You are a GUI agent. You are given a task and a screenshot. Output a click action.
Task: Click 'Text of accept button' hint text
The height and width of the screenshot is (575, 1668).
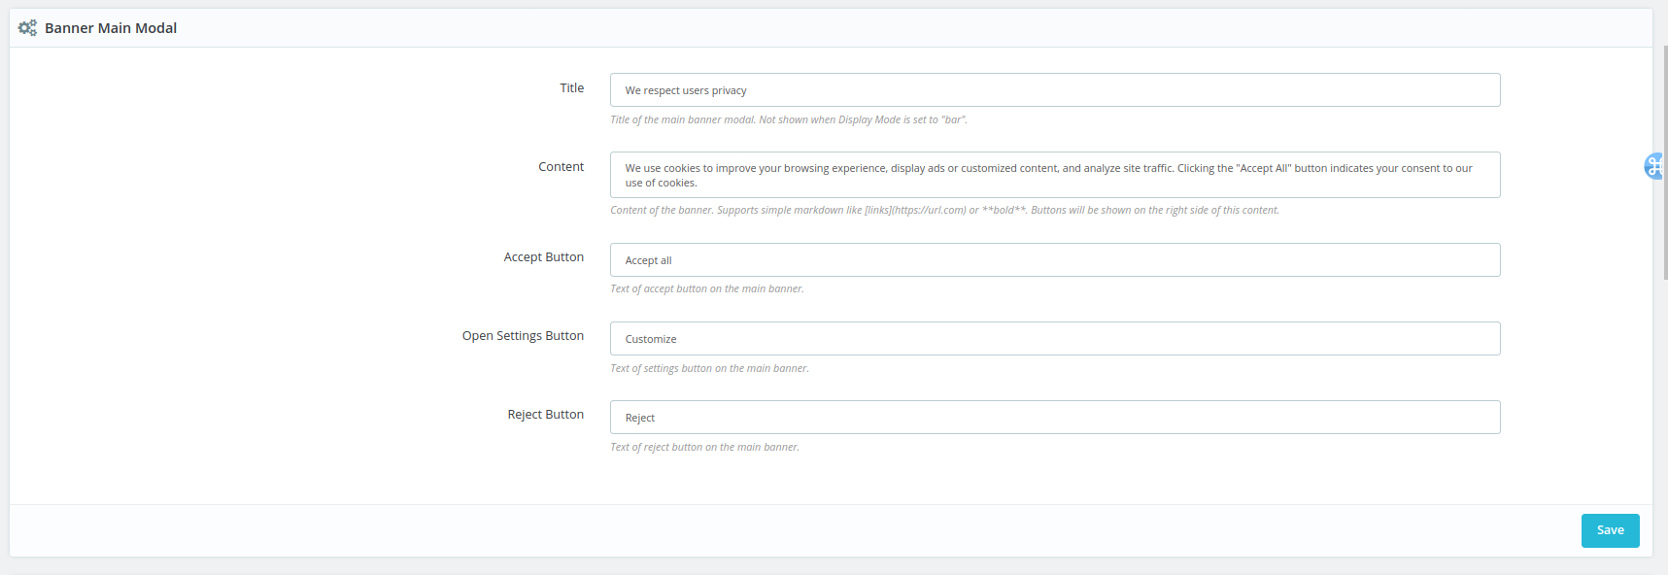coord(706,289)
